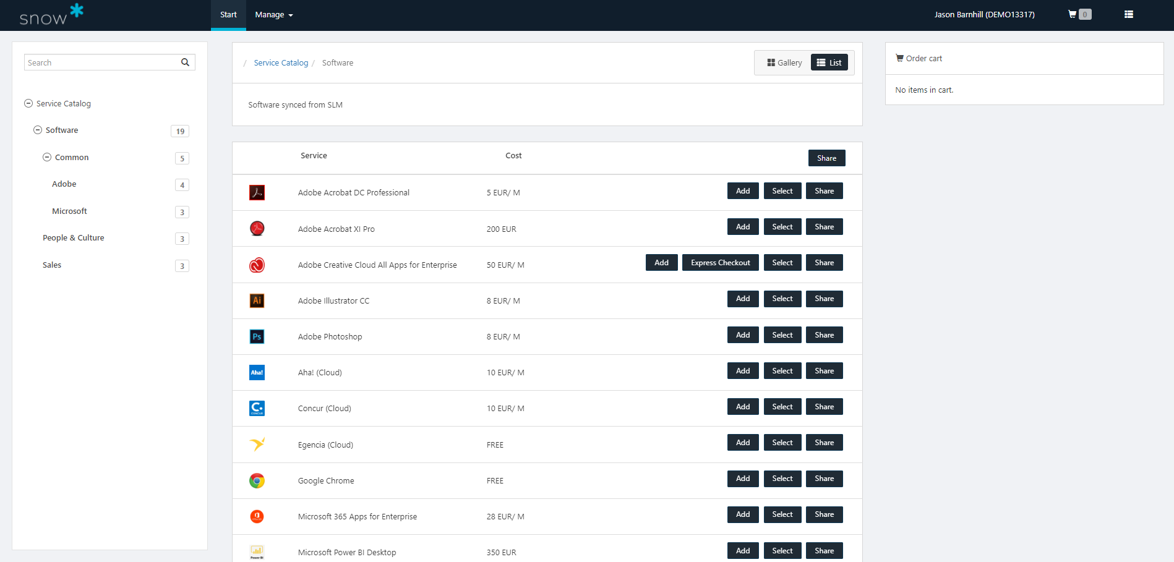Click Select for Aha! (Cloud)
The width and height of the screenshot is (1174, 562).
coord(782,371)
